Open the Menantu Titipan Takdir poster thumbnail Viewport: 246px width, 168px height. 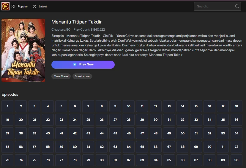(23, 50)
